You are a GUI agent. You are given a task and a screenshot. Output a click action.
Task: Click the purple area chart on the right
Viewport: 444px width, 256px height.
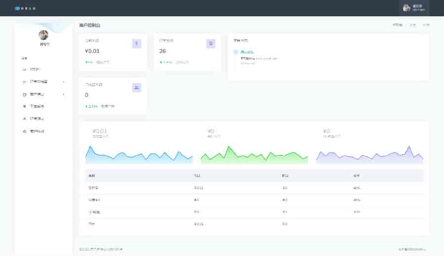click(369, 155)
